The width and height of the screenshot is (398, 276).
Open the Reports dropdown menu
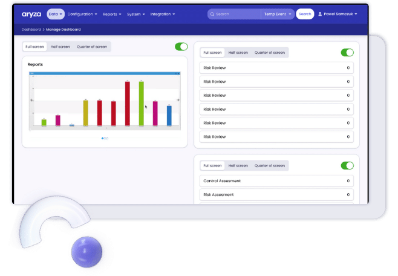112,14
